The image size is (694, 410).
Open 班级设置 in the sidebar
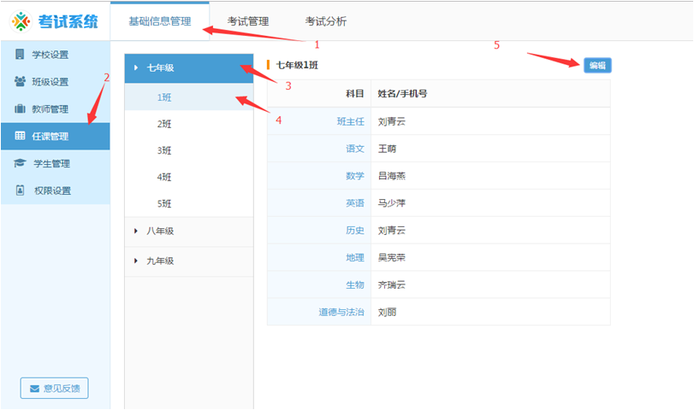coord(56,82)
